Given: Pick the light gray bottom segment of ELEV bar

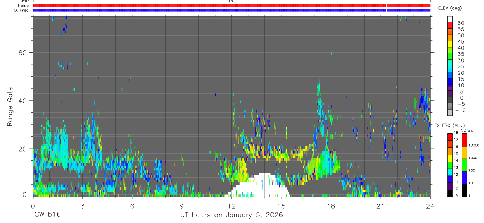Looking at the screenshot, I should click(450, 112).
